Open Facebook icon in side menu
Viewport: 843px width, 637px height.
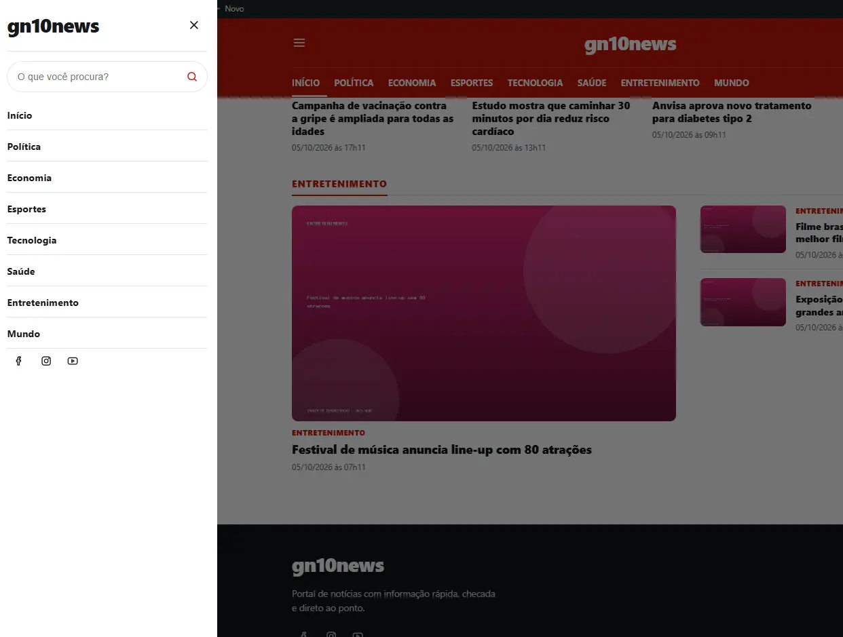coord(19,361)
